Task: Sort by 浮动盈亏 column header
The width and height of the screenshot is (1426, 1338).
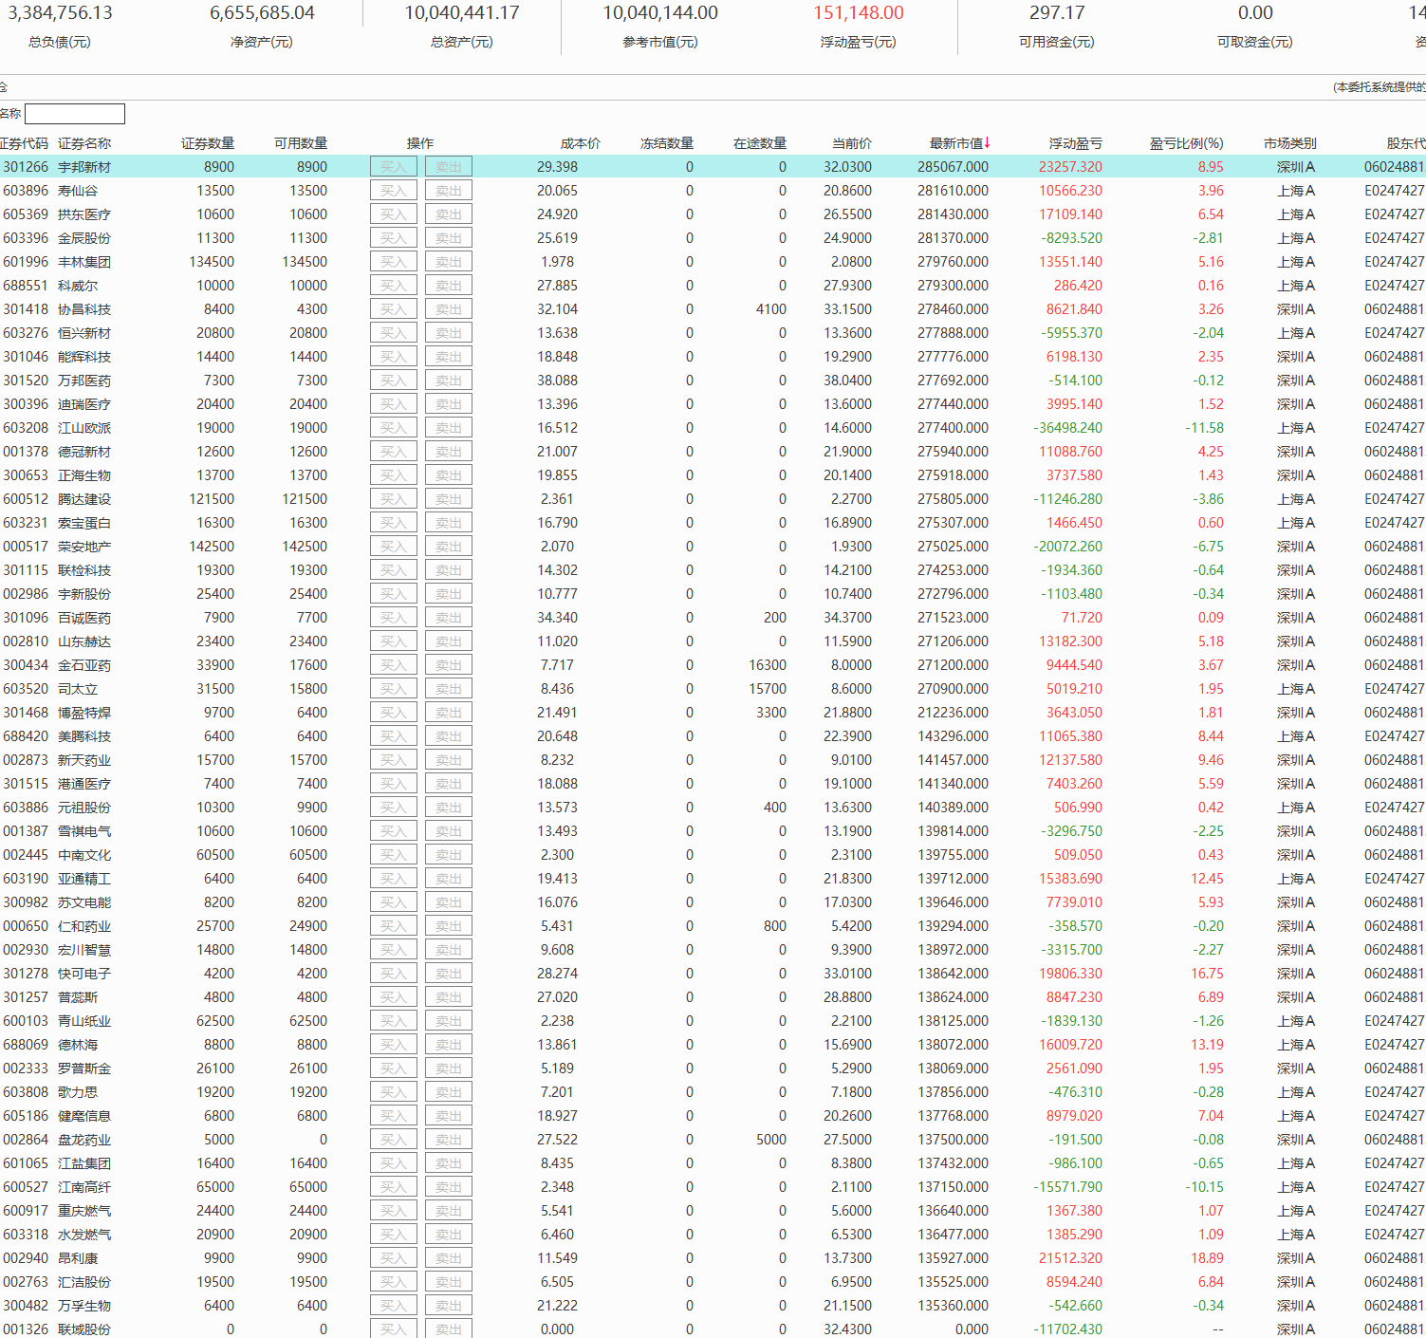Action: pos(1075,143)
